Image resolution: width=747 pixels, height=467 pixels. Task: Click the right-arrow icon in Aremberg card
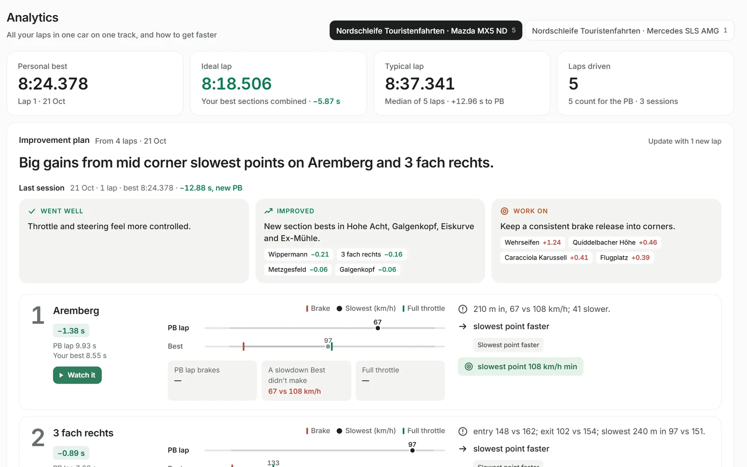(x=463, y=326)
